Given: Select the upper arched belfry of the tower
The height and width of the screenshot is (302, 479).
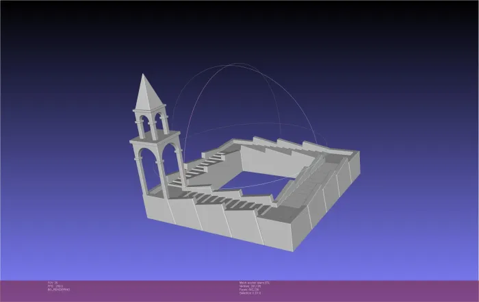Looking at the screenshot, I should pos(151,123).
